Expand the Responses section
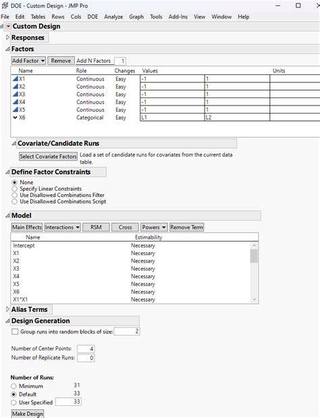 coord(7,38)
